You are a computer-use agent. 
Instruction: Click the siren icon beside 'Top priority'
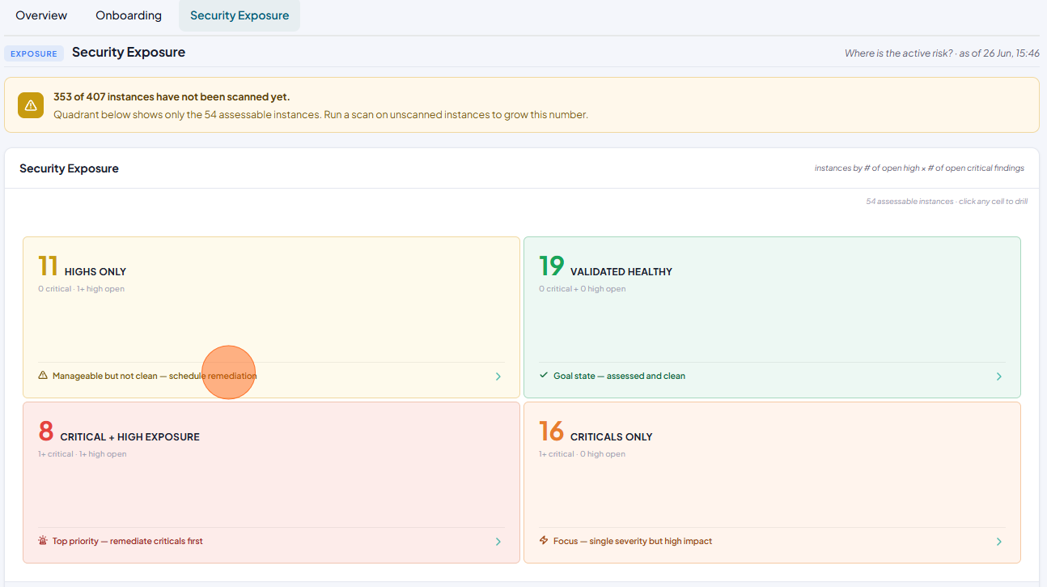(43, 541)
